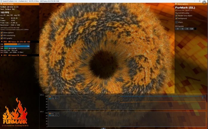208x129 pixels.
Task: Maximize the FurMark window
Action: click(x=200, y=1)
